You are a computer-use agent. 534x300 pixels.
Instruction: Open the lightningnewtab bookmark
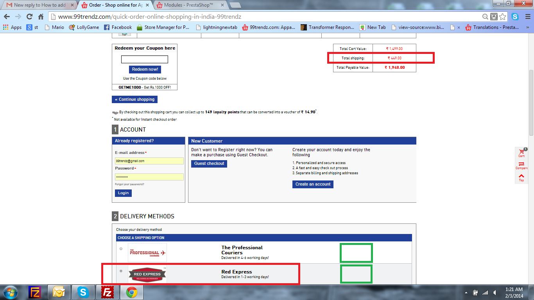click(x=217, y=27)
